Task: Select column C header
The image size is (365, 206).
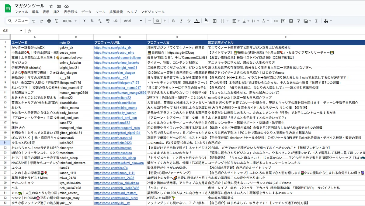Action: (120, 37)
